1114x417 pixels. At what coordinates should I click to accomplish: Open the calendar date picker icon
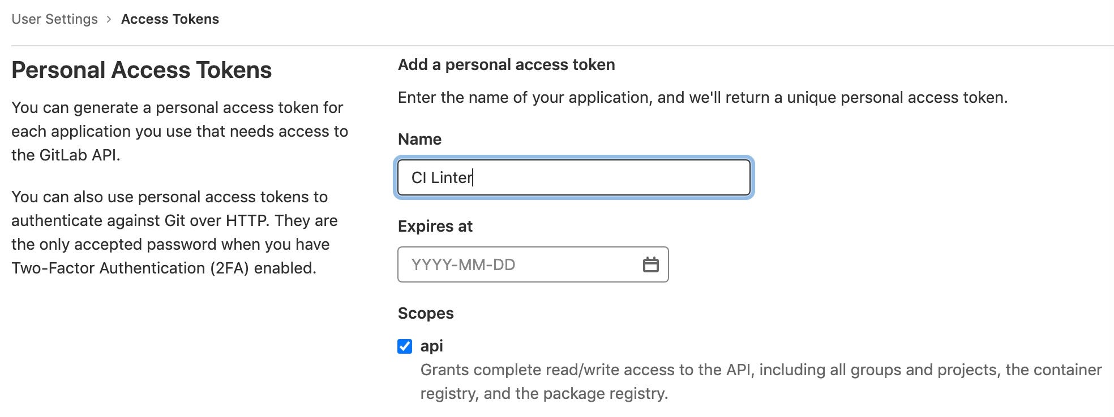click(650, 264)
